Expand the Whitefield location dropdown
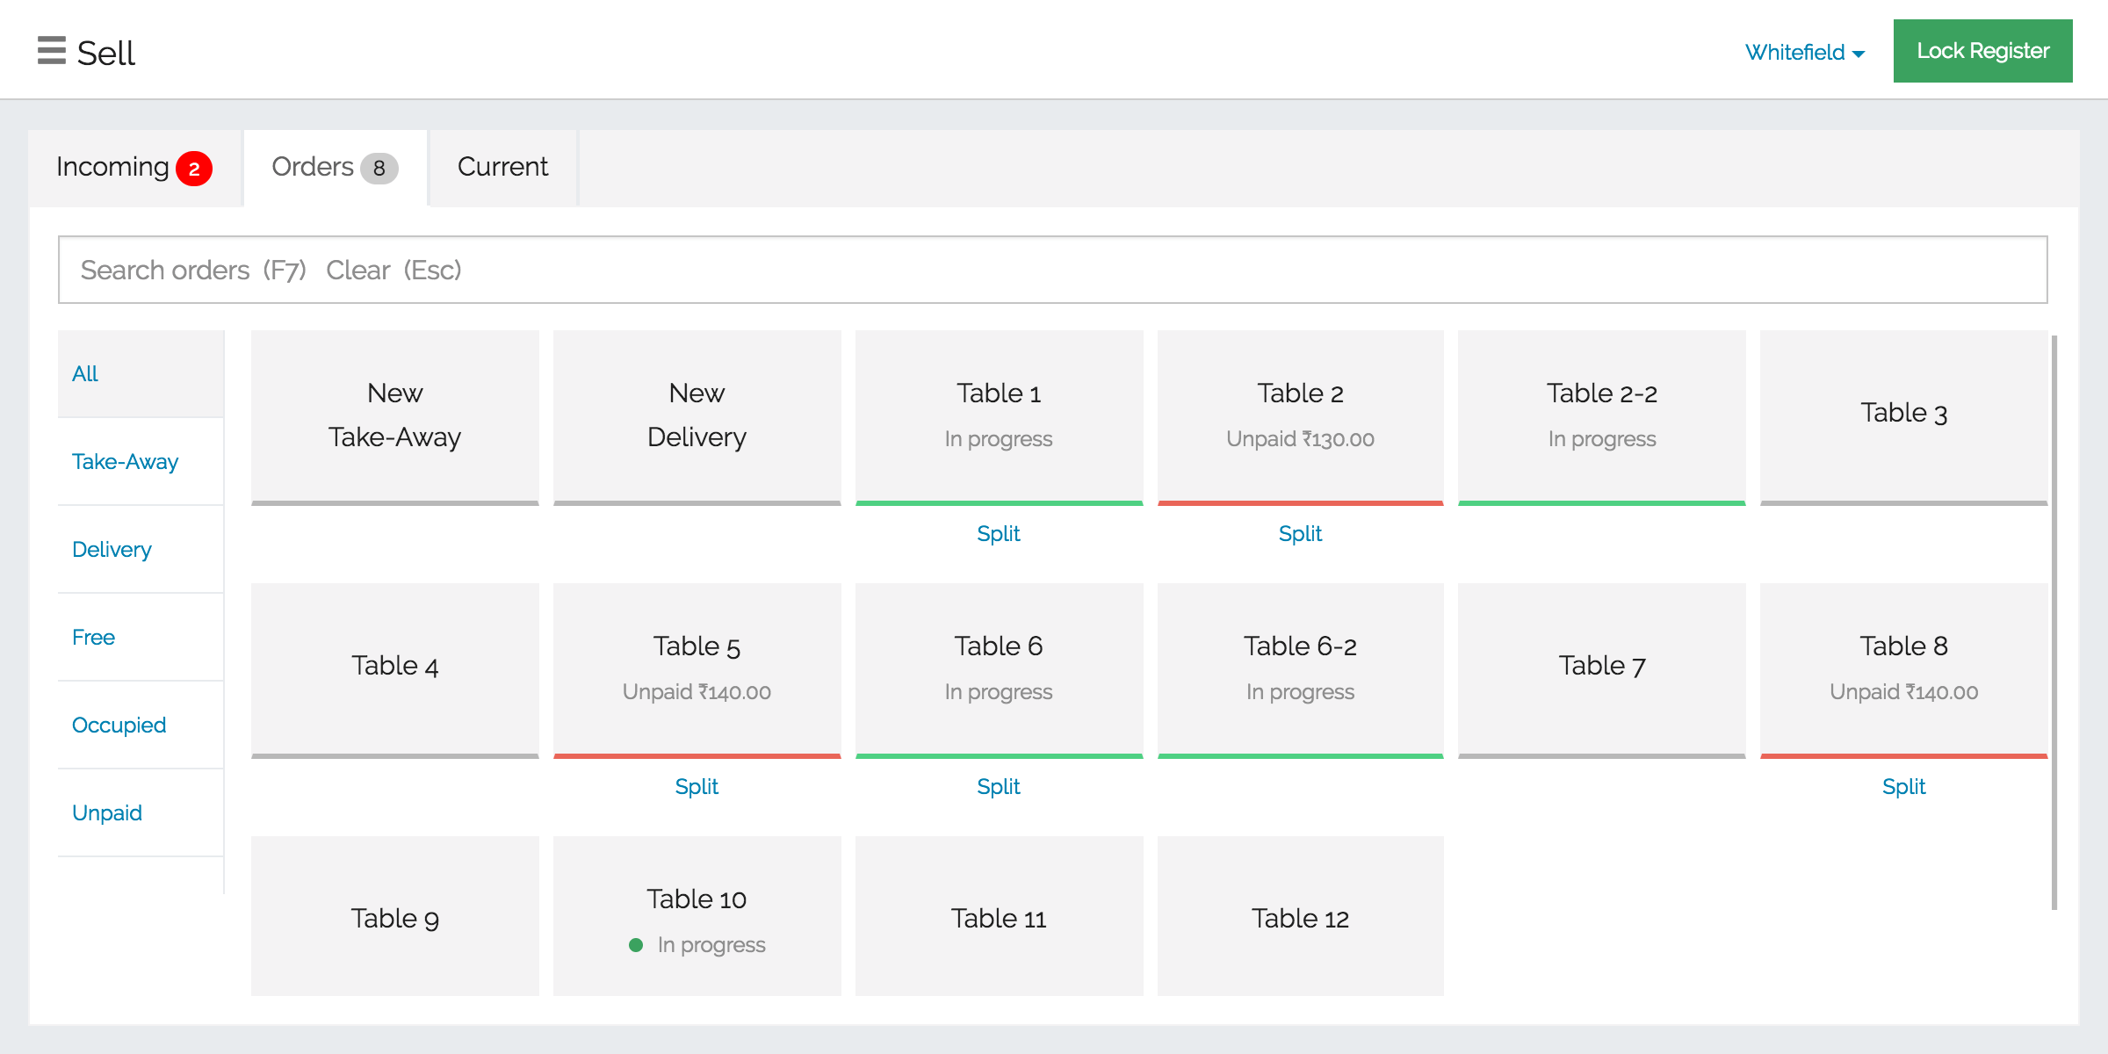This screenshot has height=1054, width=2108. (x=1804, y=53)
